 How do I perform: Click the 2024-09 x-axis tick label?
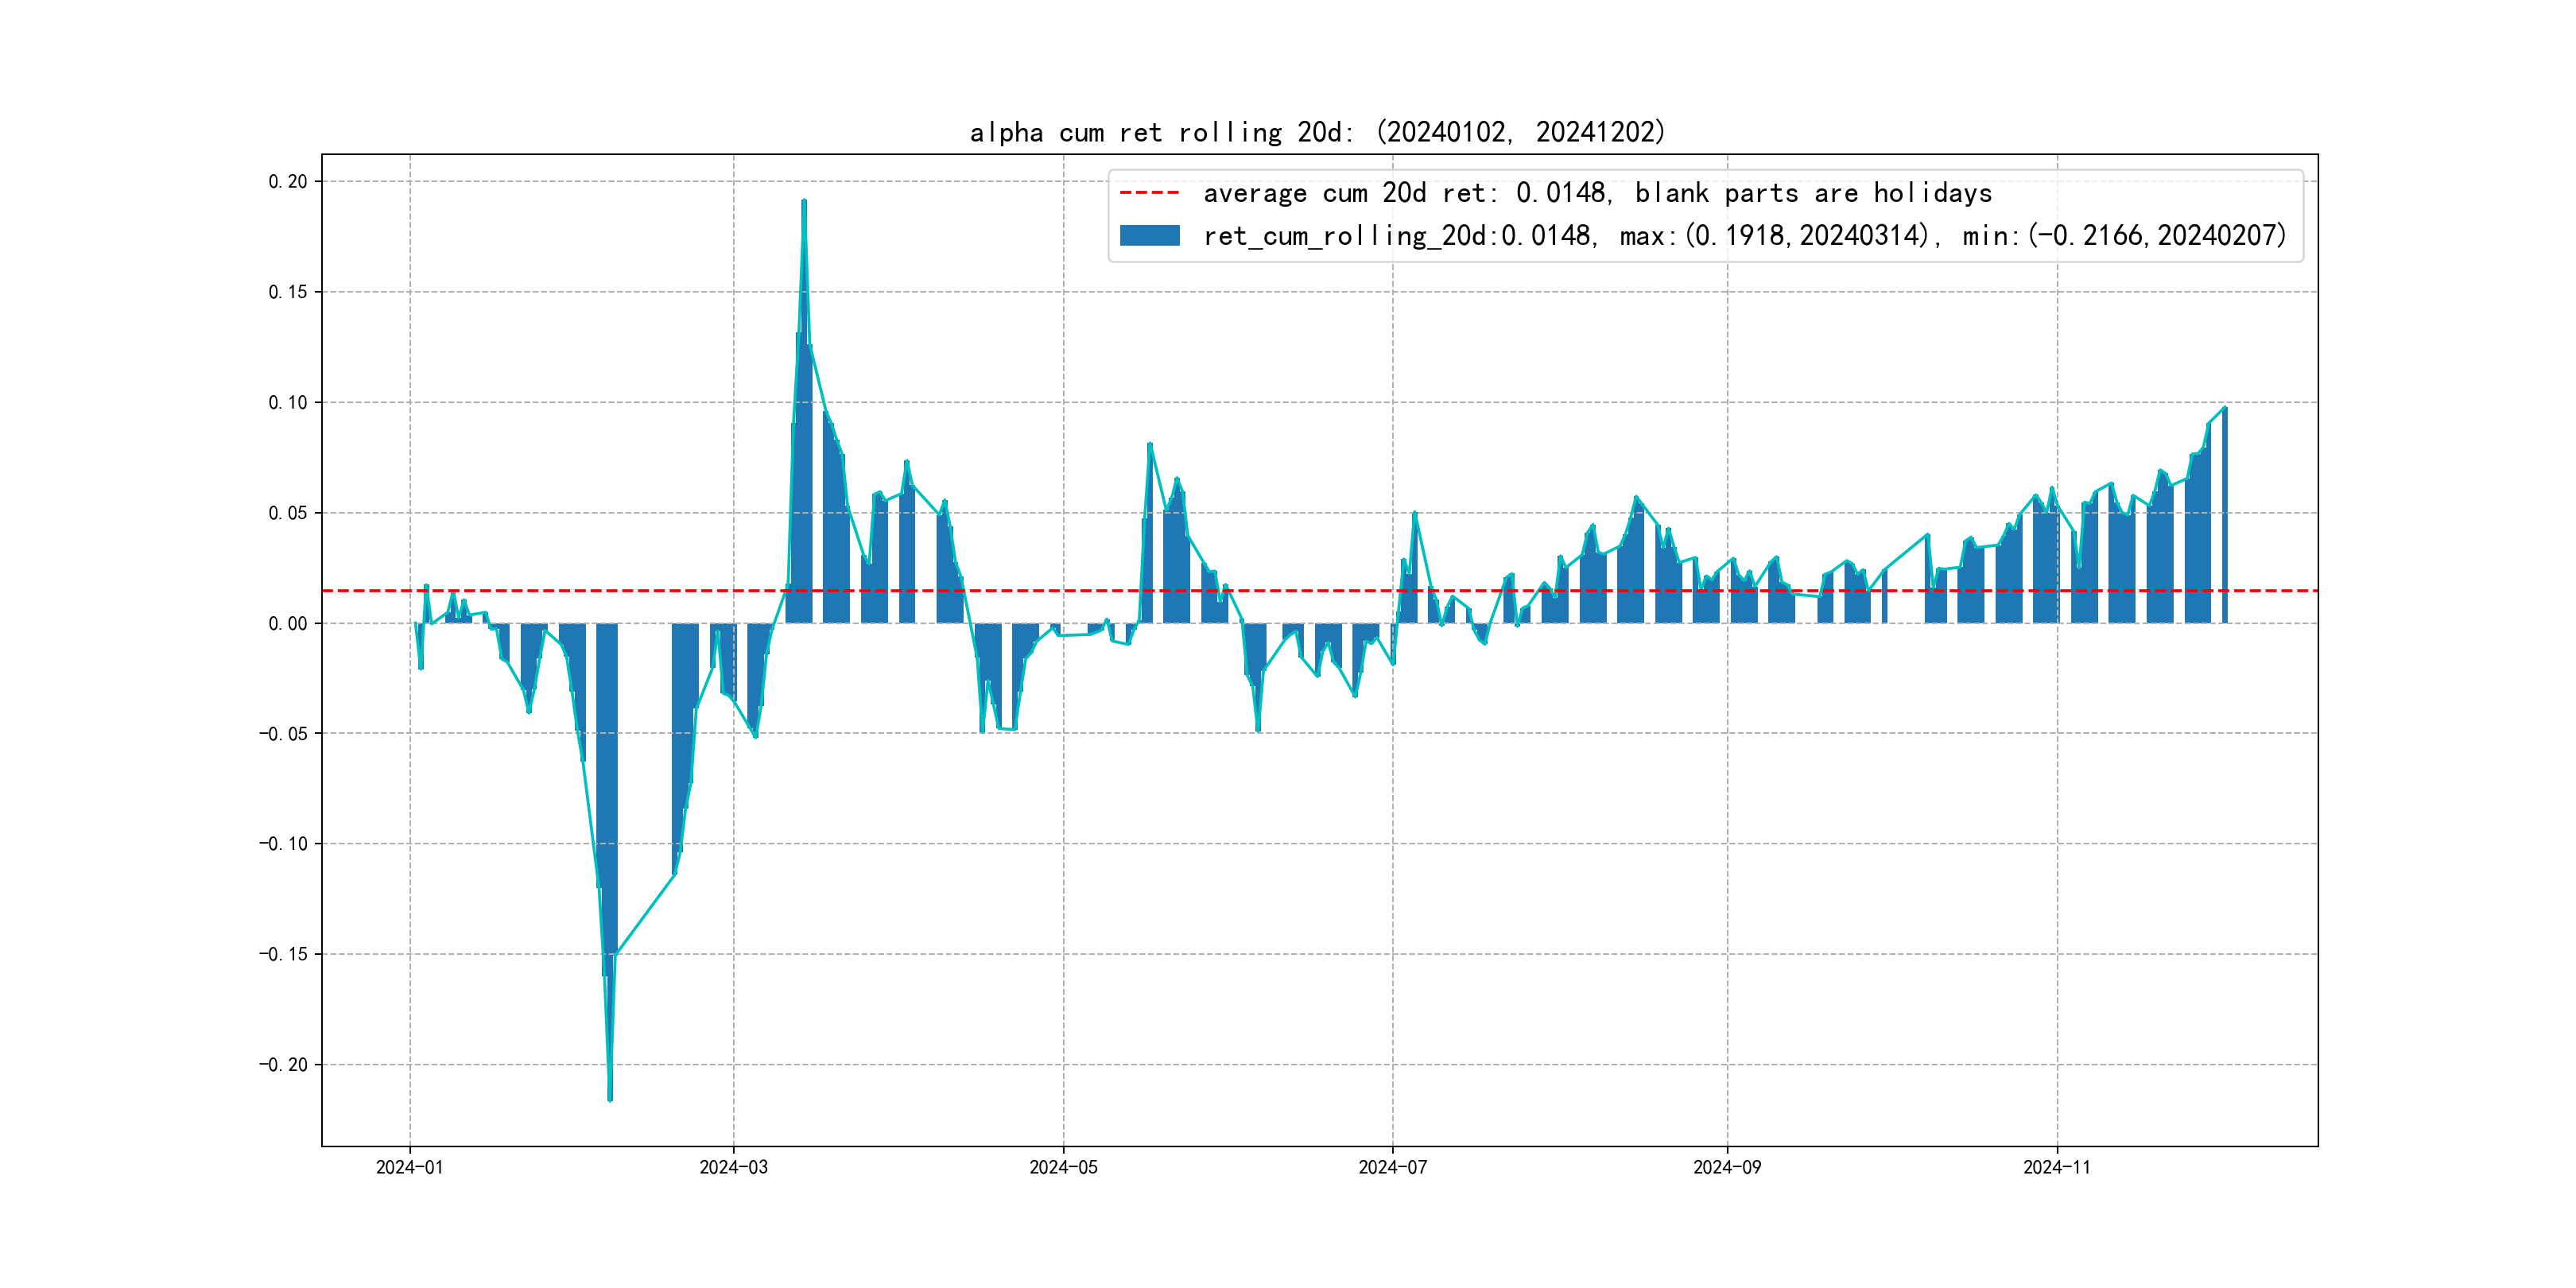click(x=1727, y=1167)
